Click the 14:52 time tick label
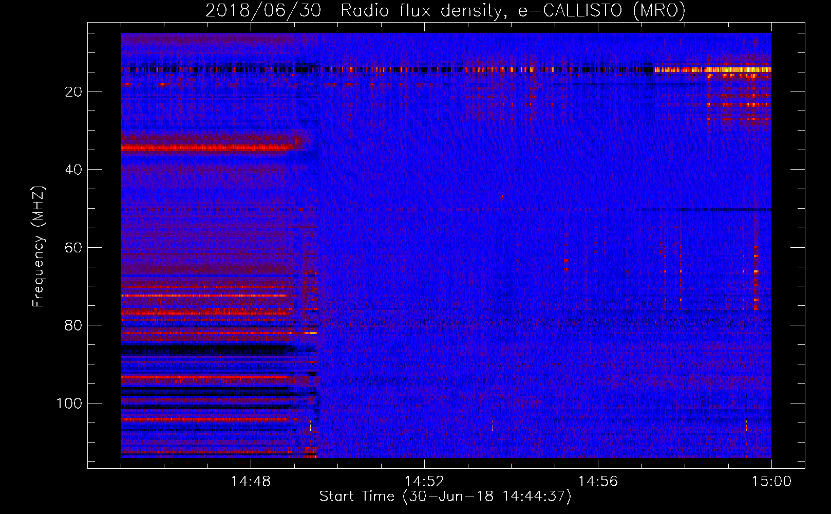831x514 pixels. pos(424,482)
